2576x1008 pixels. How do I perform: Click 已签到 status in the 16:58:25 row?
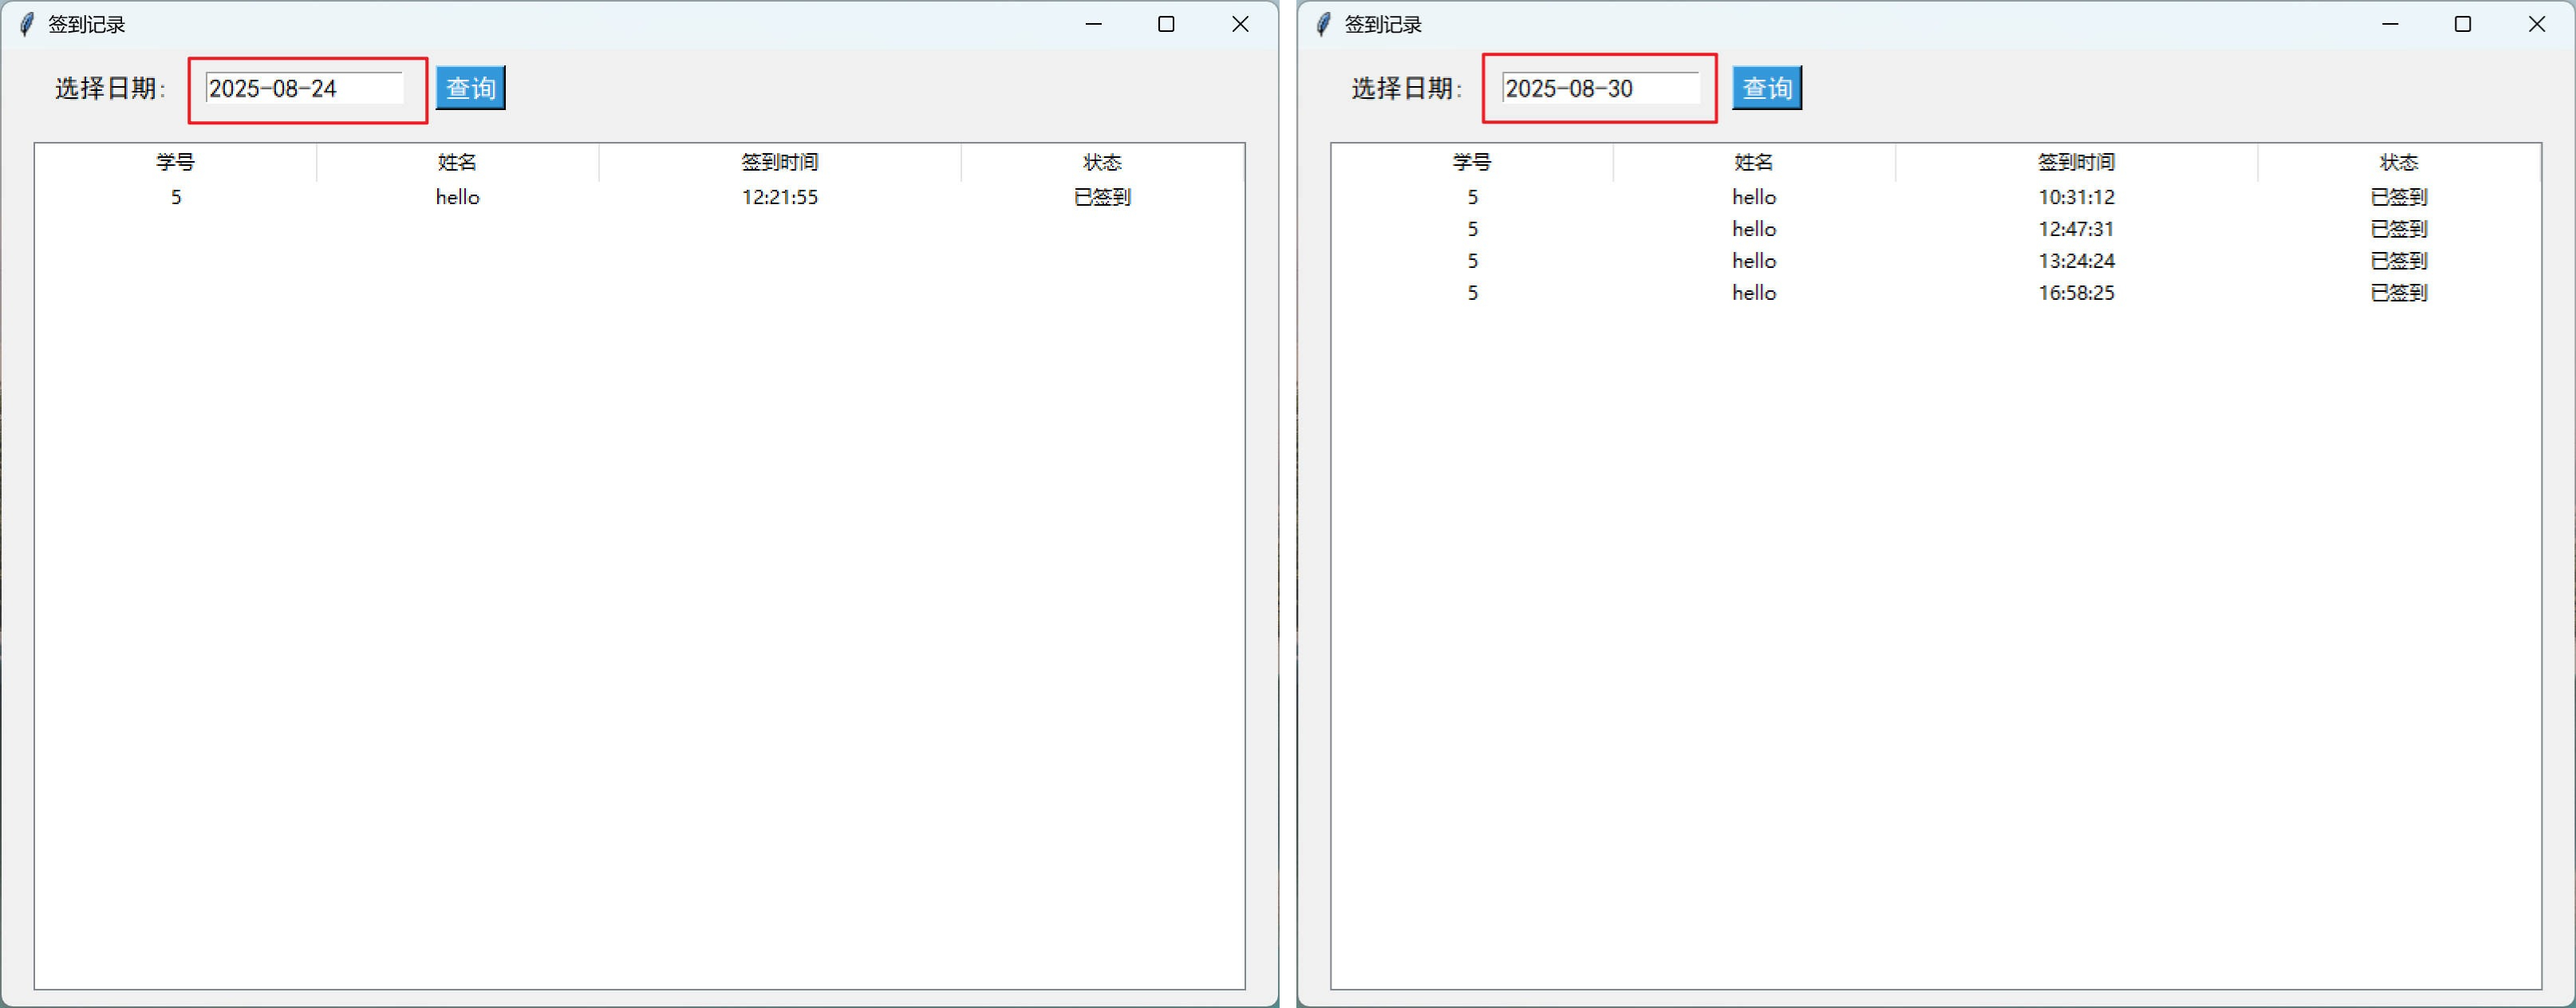coord(2398,293)
